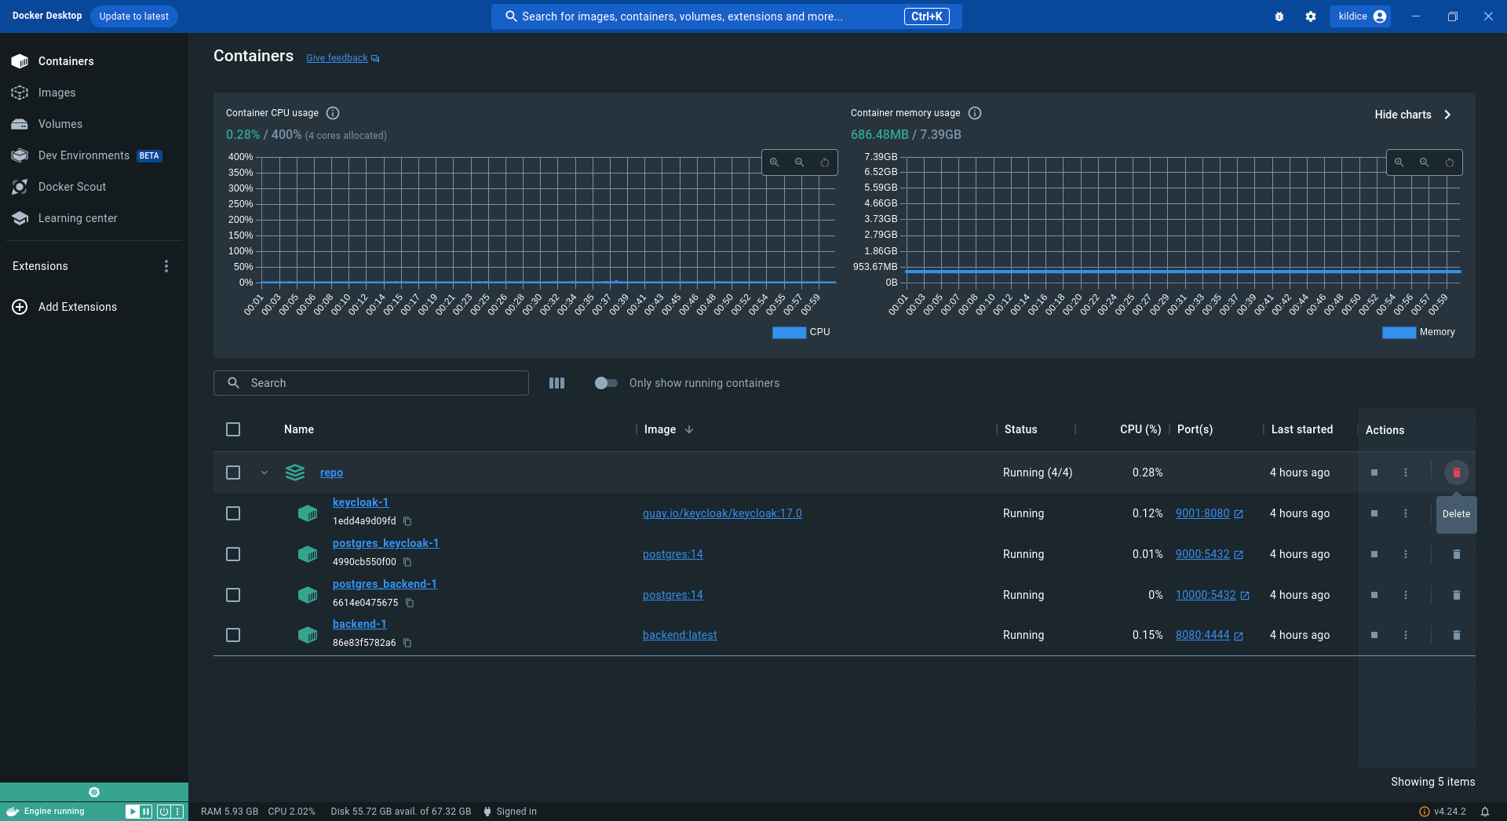
Task: Reset zoom on the CPU chart
Action: [x=825, y=162]
